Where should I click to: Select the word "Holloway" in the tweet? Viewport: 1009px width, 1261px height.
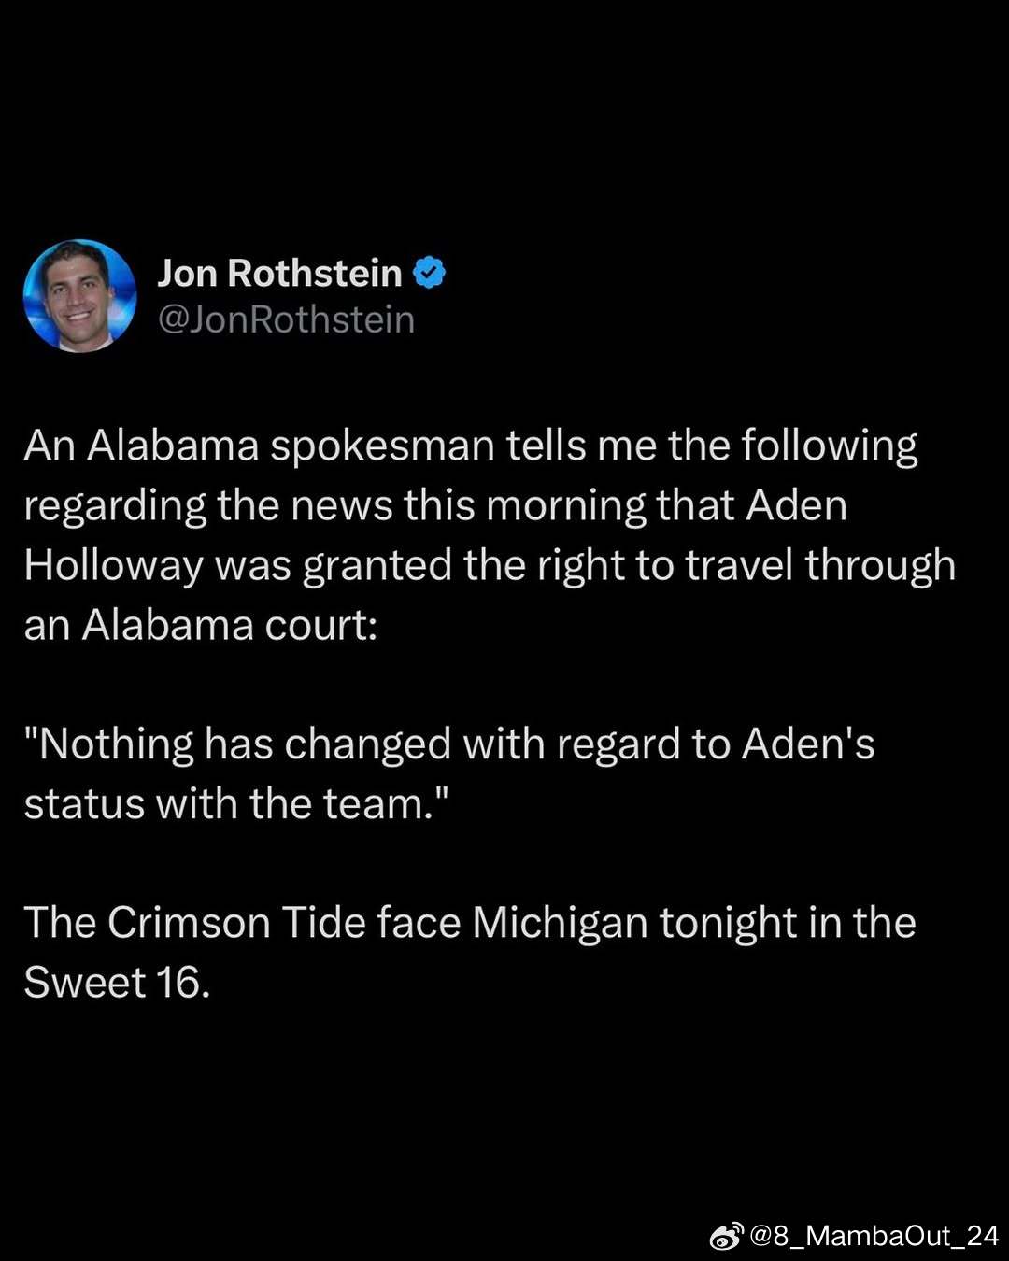point(113,566)
